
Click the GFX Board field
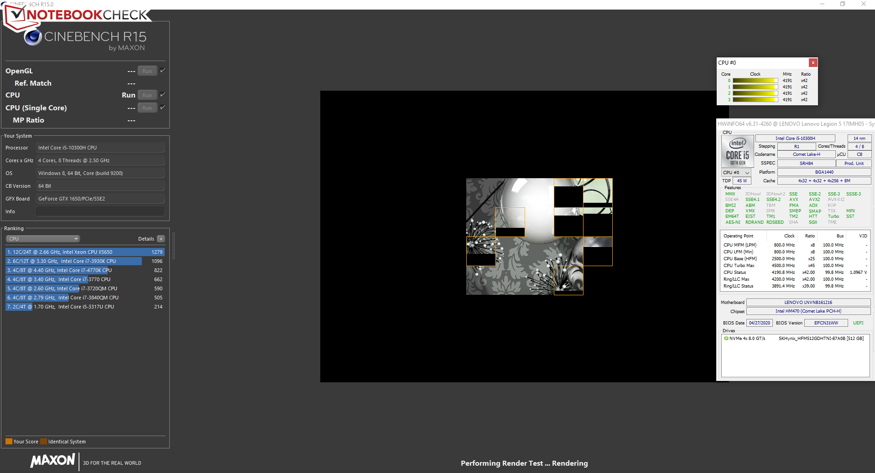[x=100, y=199]
